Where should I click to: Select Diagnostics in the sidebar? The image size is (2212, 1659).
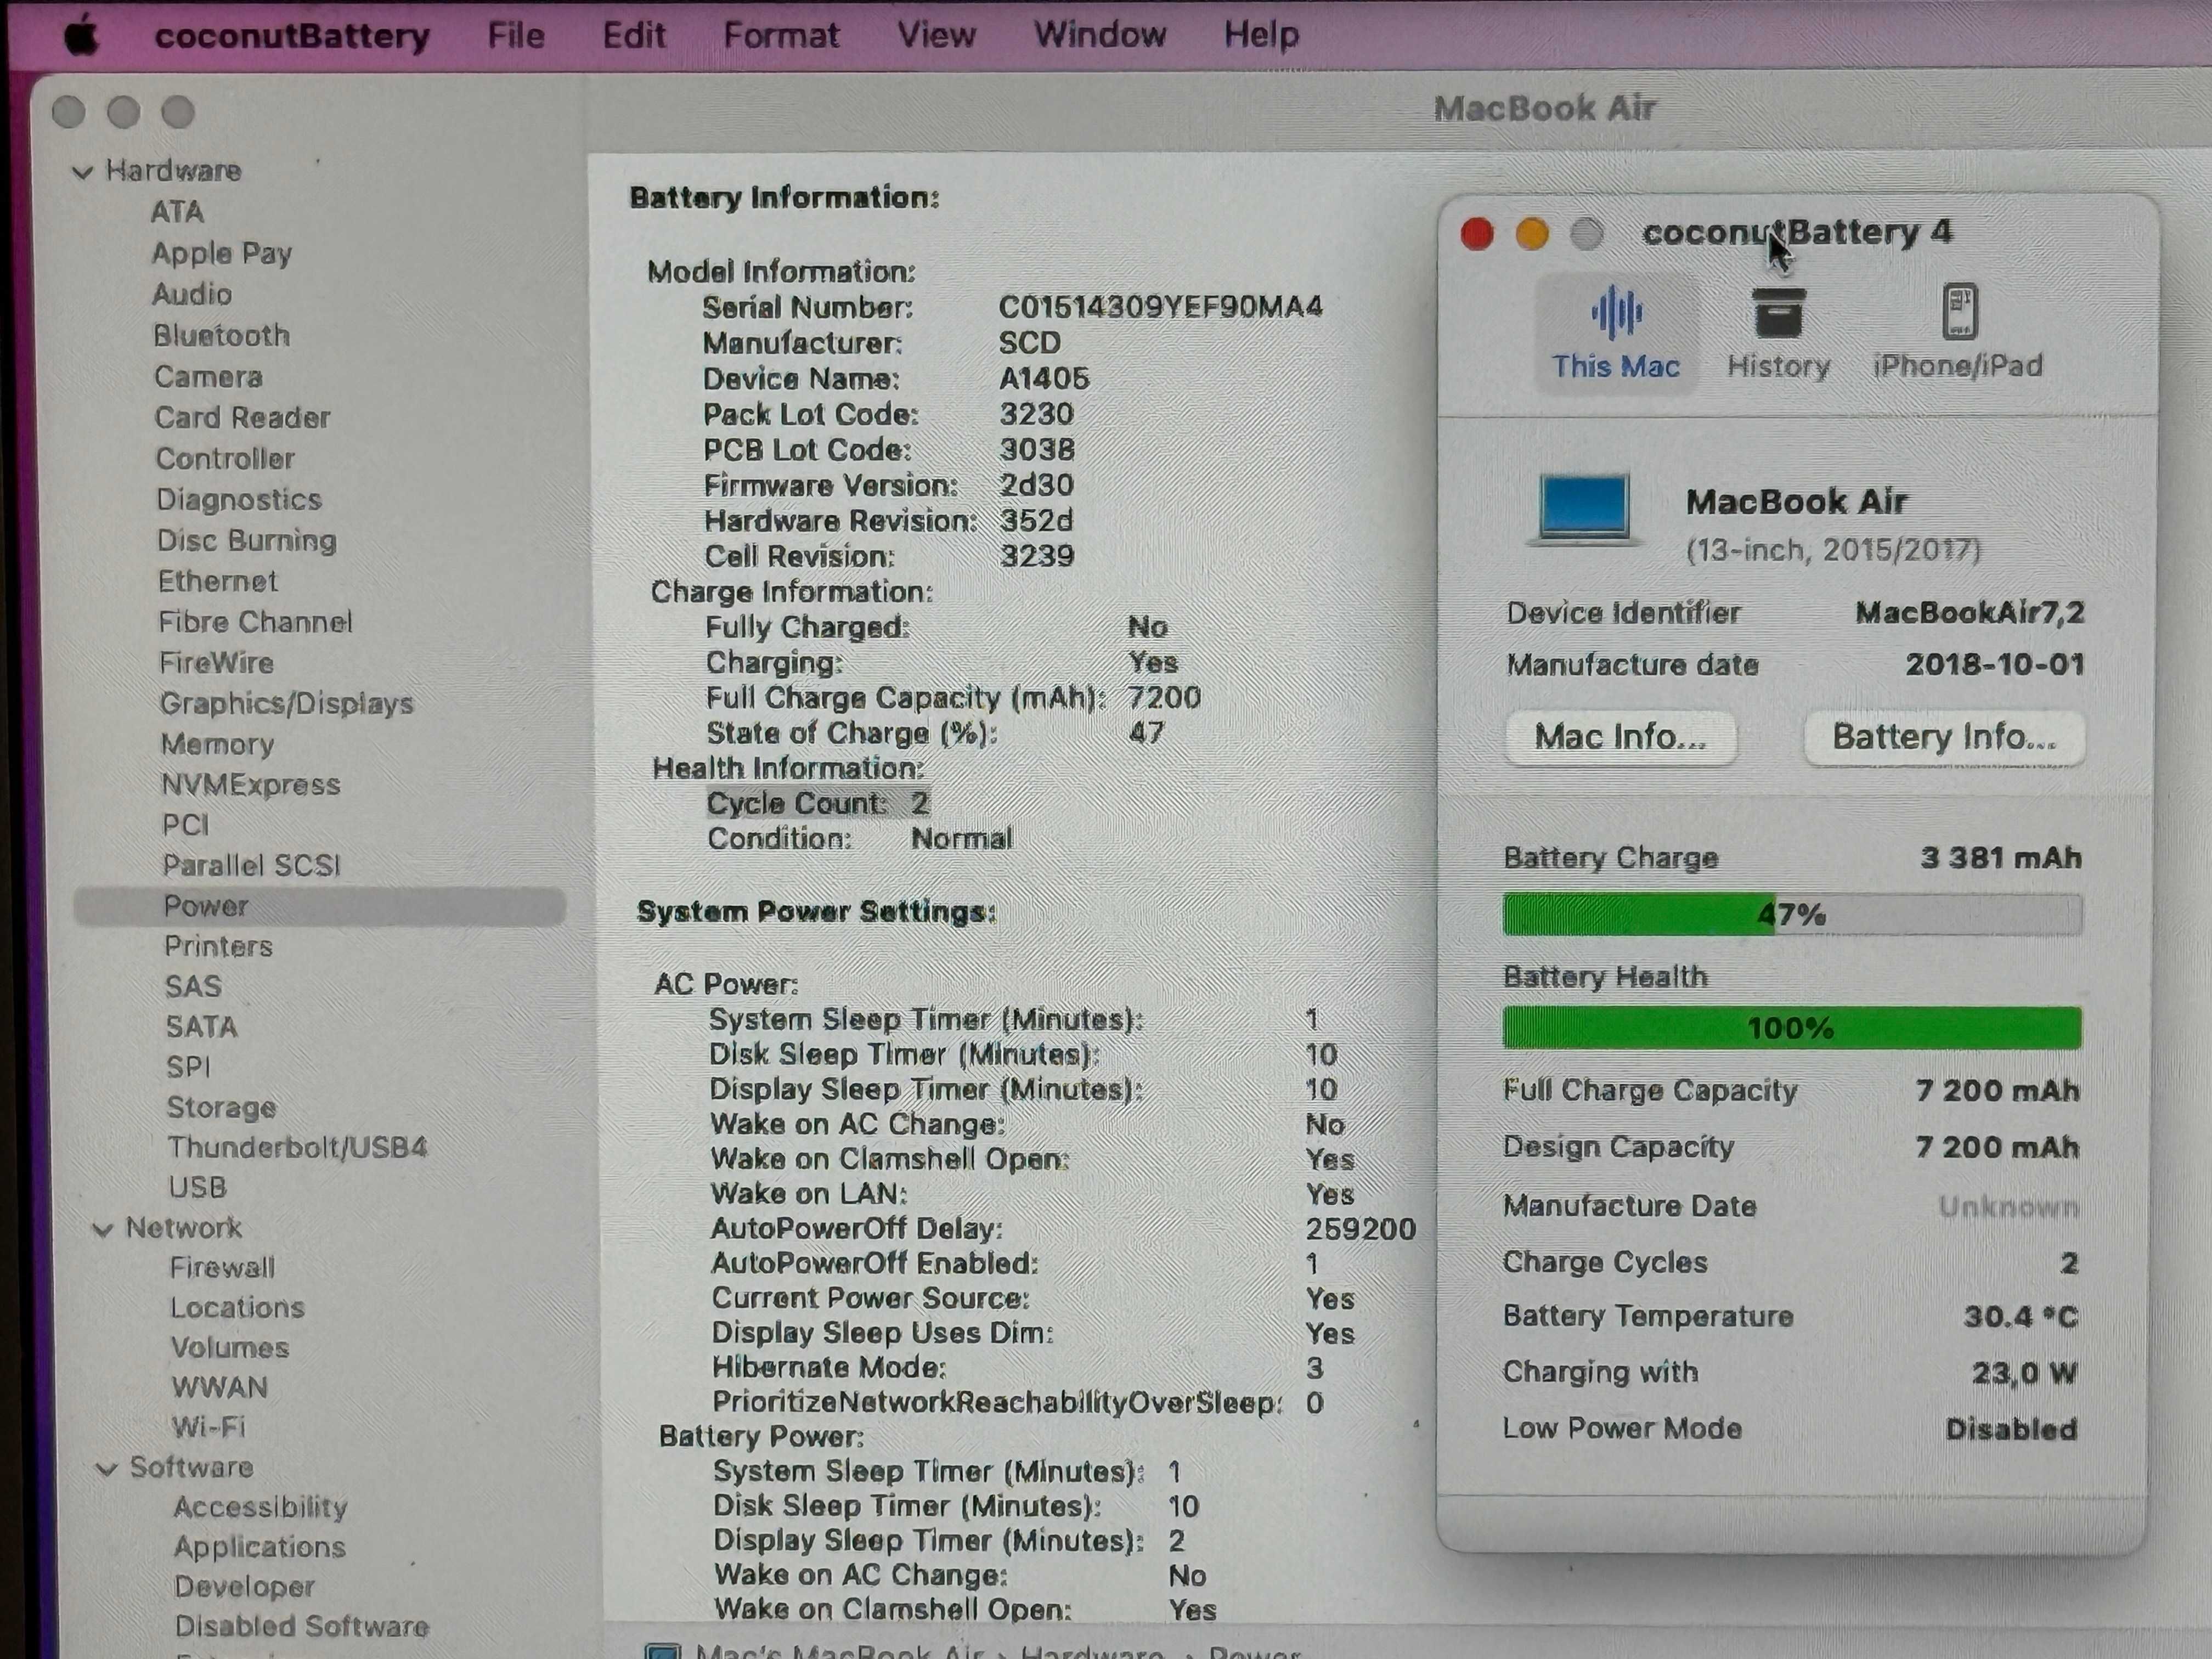point(239,500)
